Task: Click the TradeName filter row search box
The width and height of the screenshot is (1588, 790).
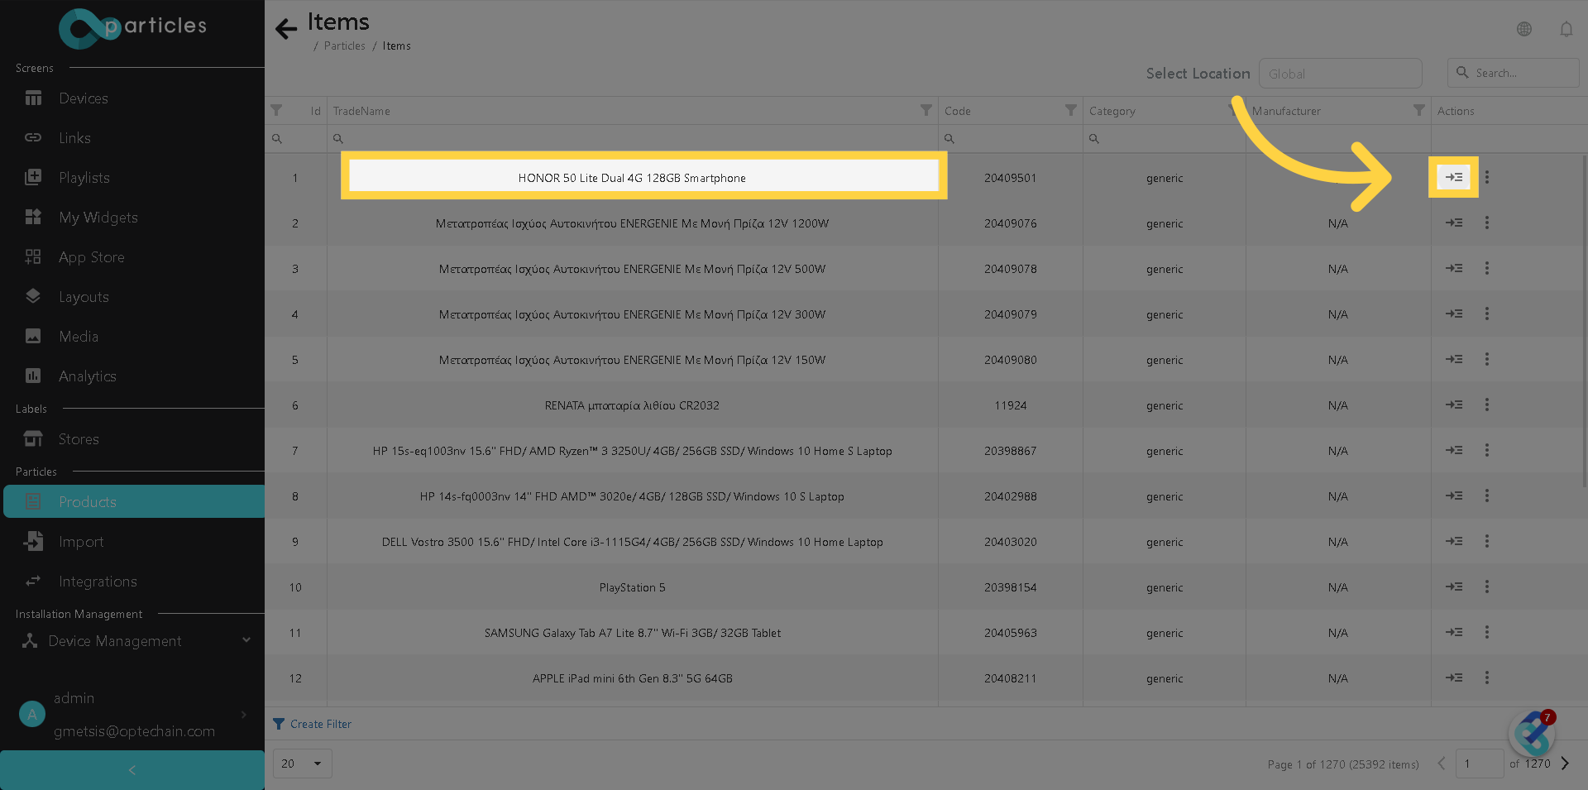Action: pos(633,139)
